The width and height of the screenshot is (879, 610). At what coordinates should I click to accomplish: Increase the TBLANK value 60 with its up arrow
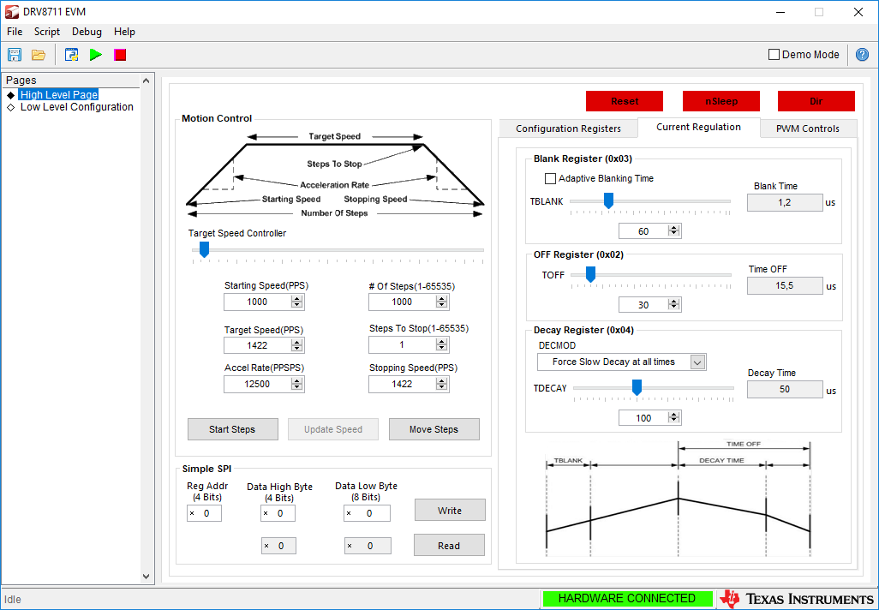(x=674, y=228)
